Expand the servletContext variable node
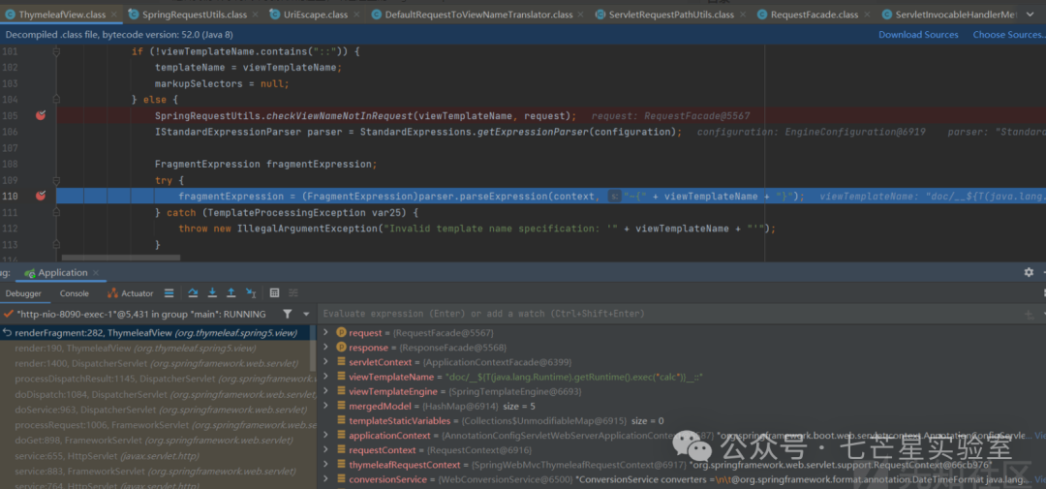This screenshot has width=1046, height=489. (325, 362)
